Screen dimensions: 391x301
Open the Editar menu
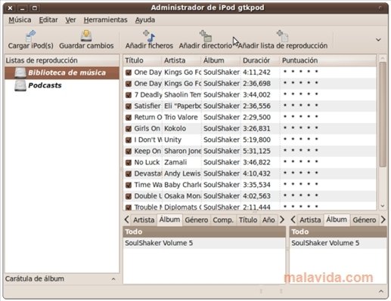coord(48,20)
